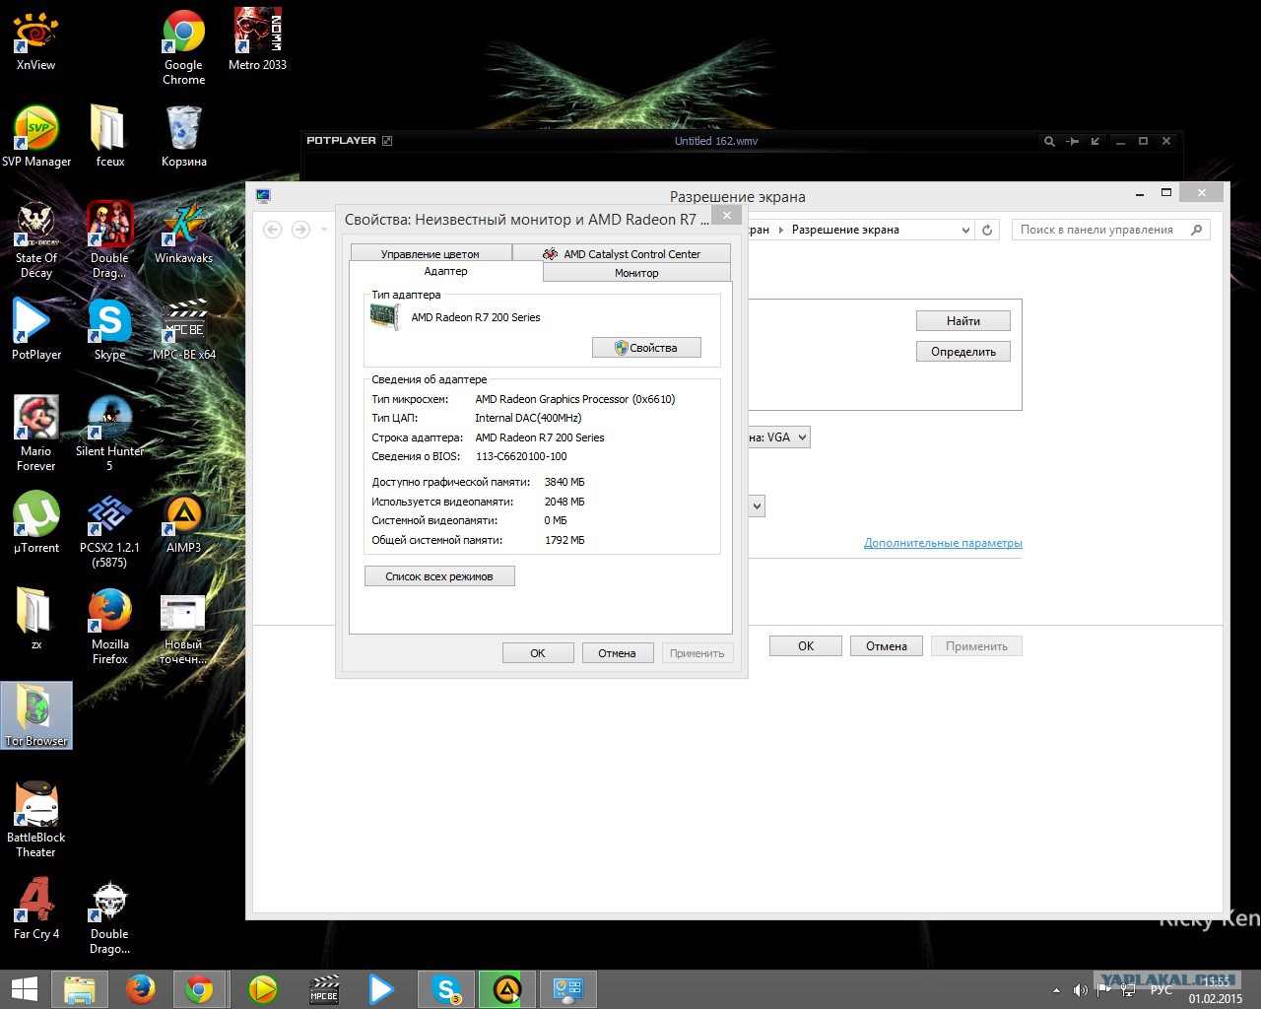Open the XnView desktop shortcut

click(36, 39)
